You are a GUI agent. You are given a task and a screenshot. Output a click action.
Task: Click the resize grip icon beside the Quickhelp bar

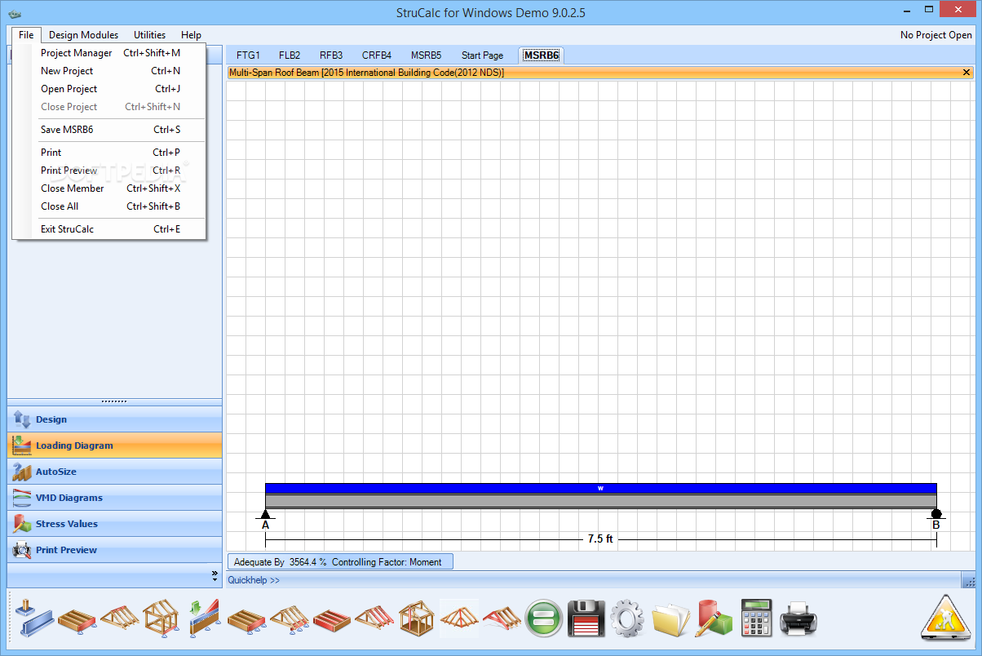[x=969, y=580]
